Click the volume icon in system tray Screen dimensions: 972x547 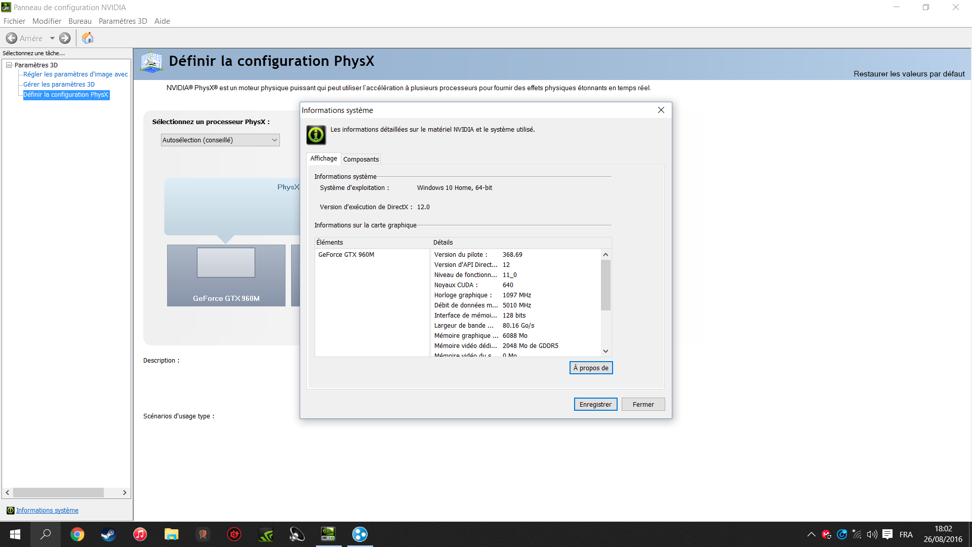point(872,534)
